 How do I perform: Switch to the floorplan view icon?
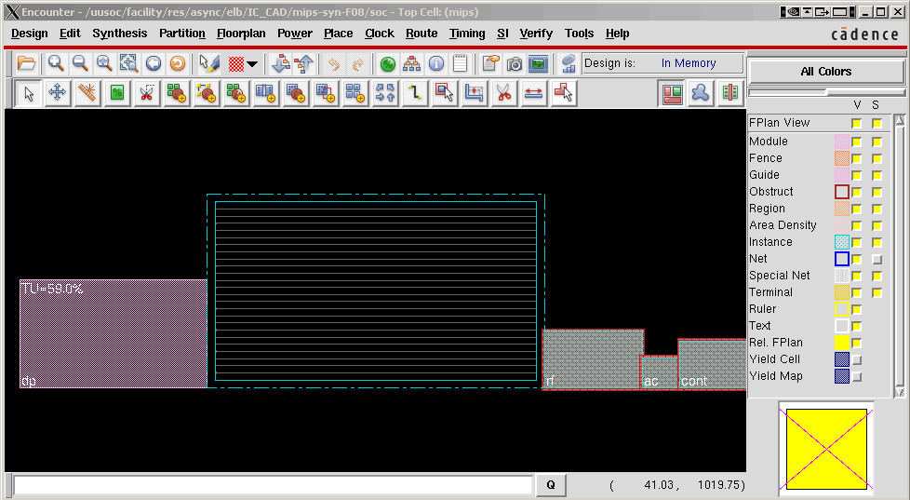tap(672, 93)
